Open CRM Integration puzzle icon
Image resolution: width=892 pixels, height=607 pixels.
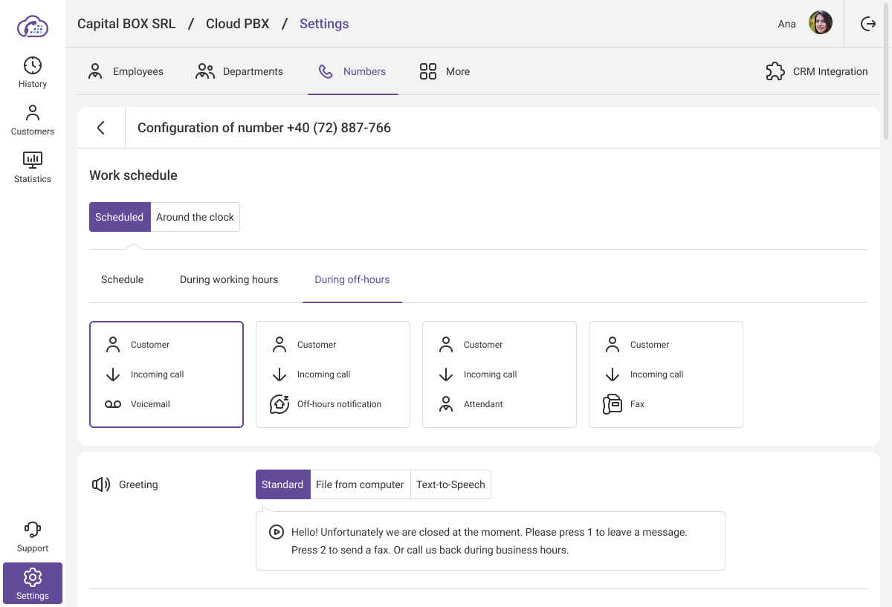(x=775, y=71)
